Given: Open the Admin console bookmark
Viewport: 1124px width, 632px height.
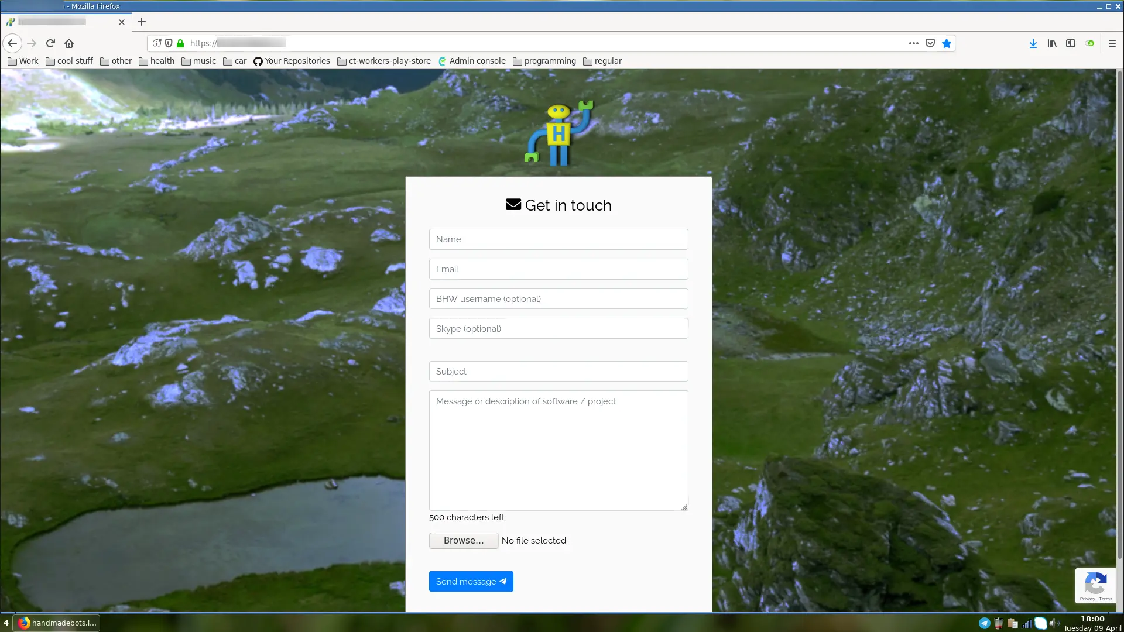Looking at the screenshot, I should [472, 61].
